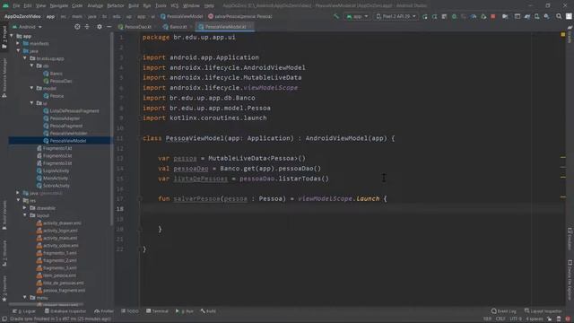
Task: Open Search Everywhere magnifier icon
Action: coord(559,16)
